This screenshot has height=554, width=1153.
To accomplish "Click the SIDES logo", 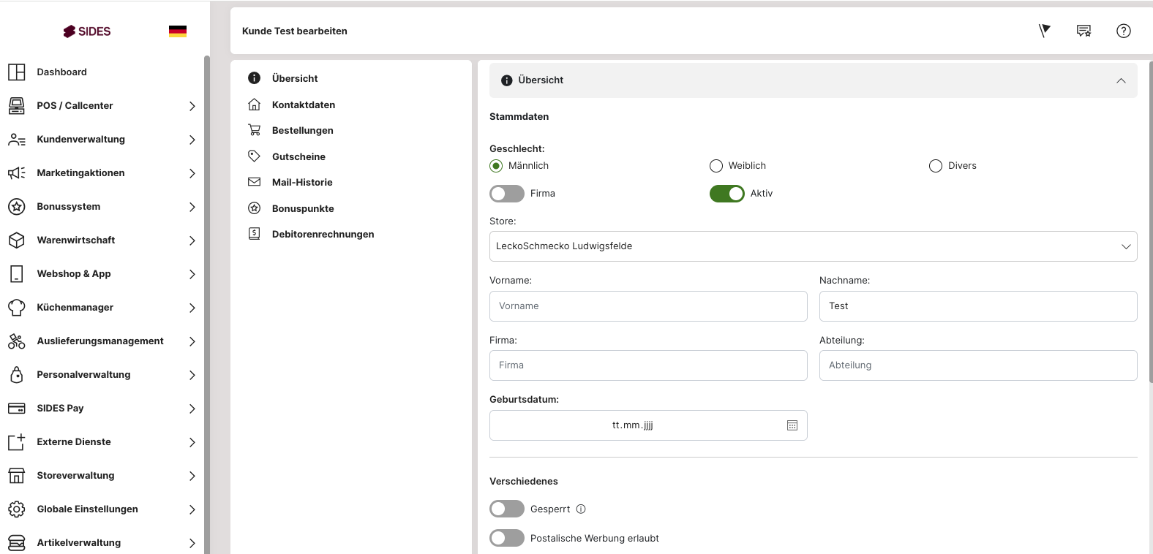I will pos(87,31).
